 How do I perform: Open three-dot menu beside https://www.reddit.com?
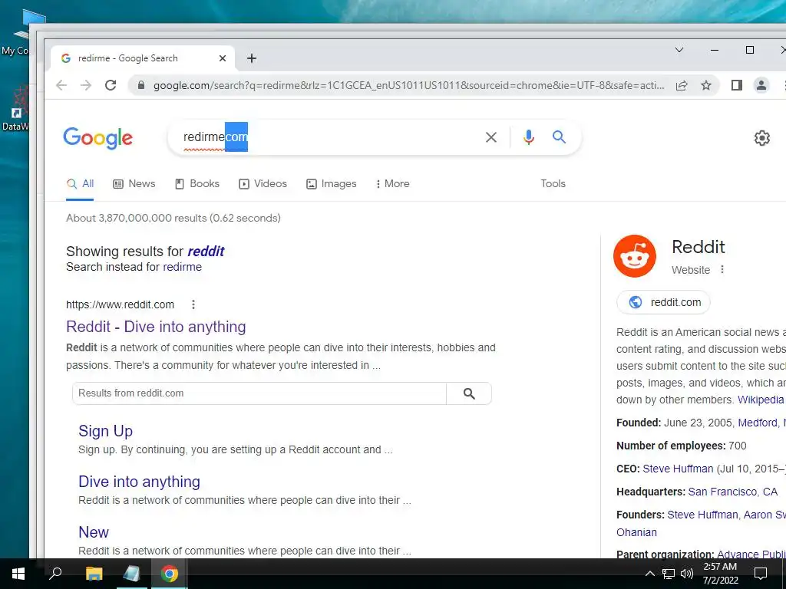tap(193, 304)
